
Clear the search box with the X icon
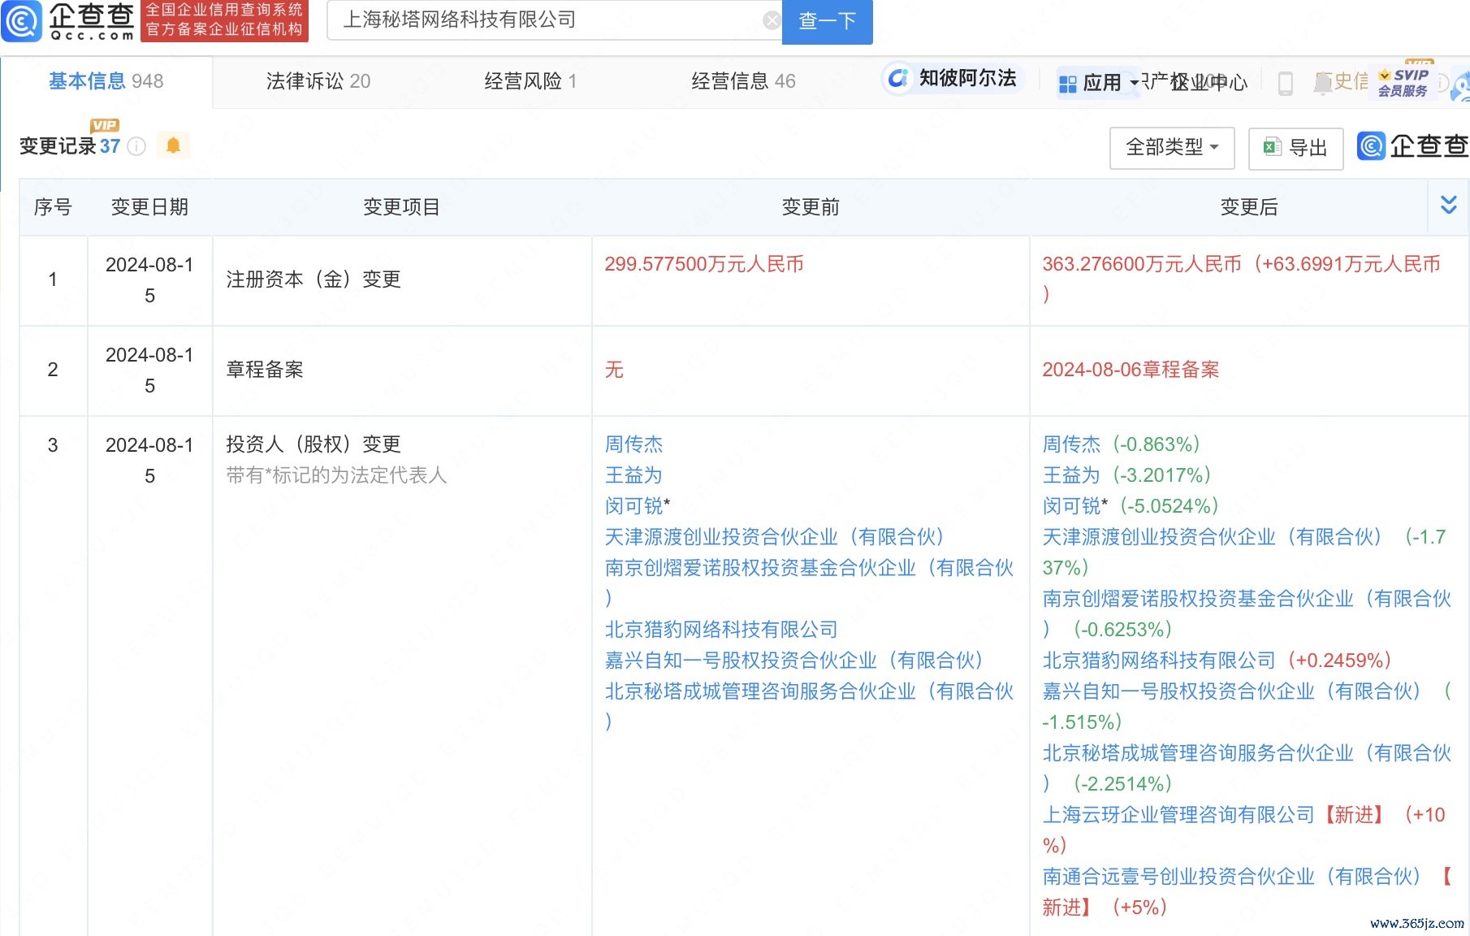point(772,20)
